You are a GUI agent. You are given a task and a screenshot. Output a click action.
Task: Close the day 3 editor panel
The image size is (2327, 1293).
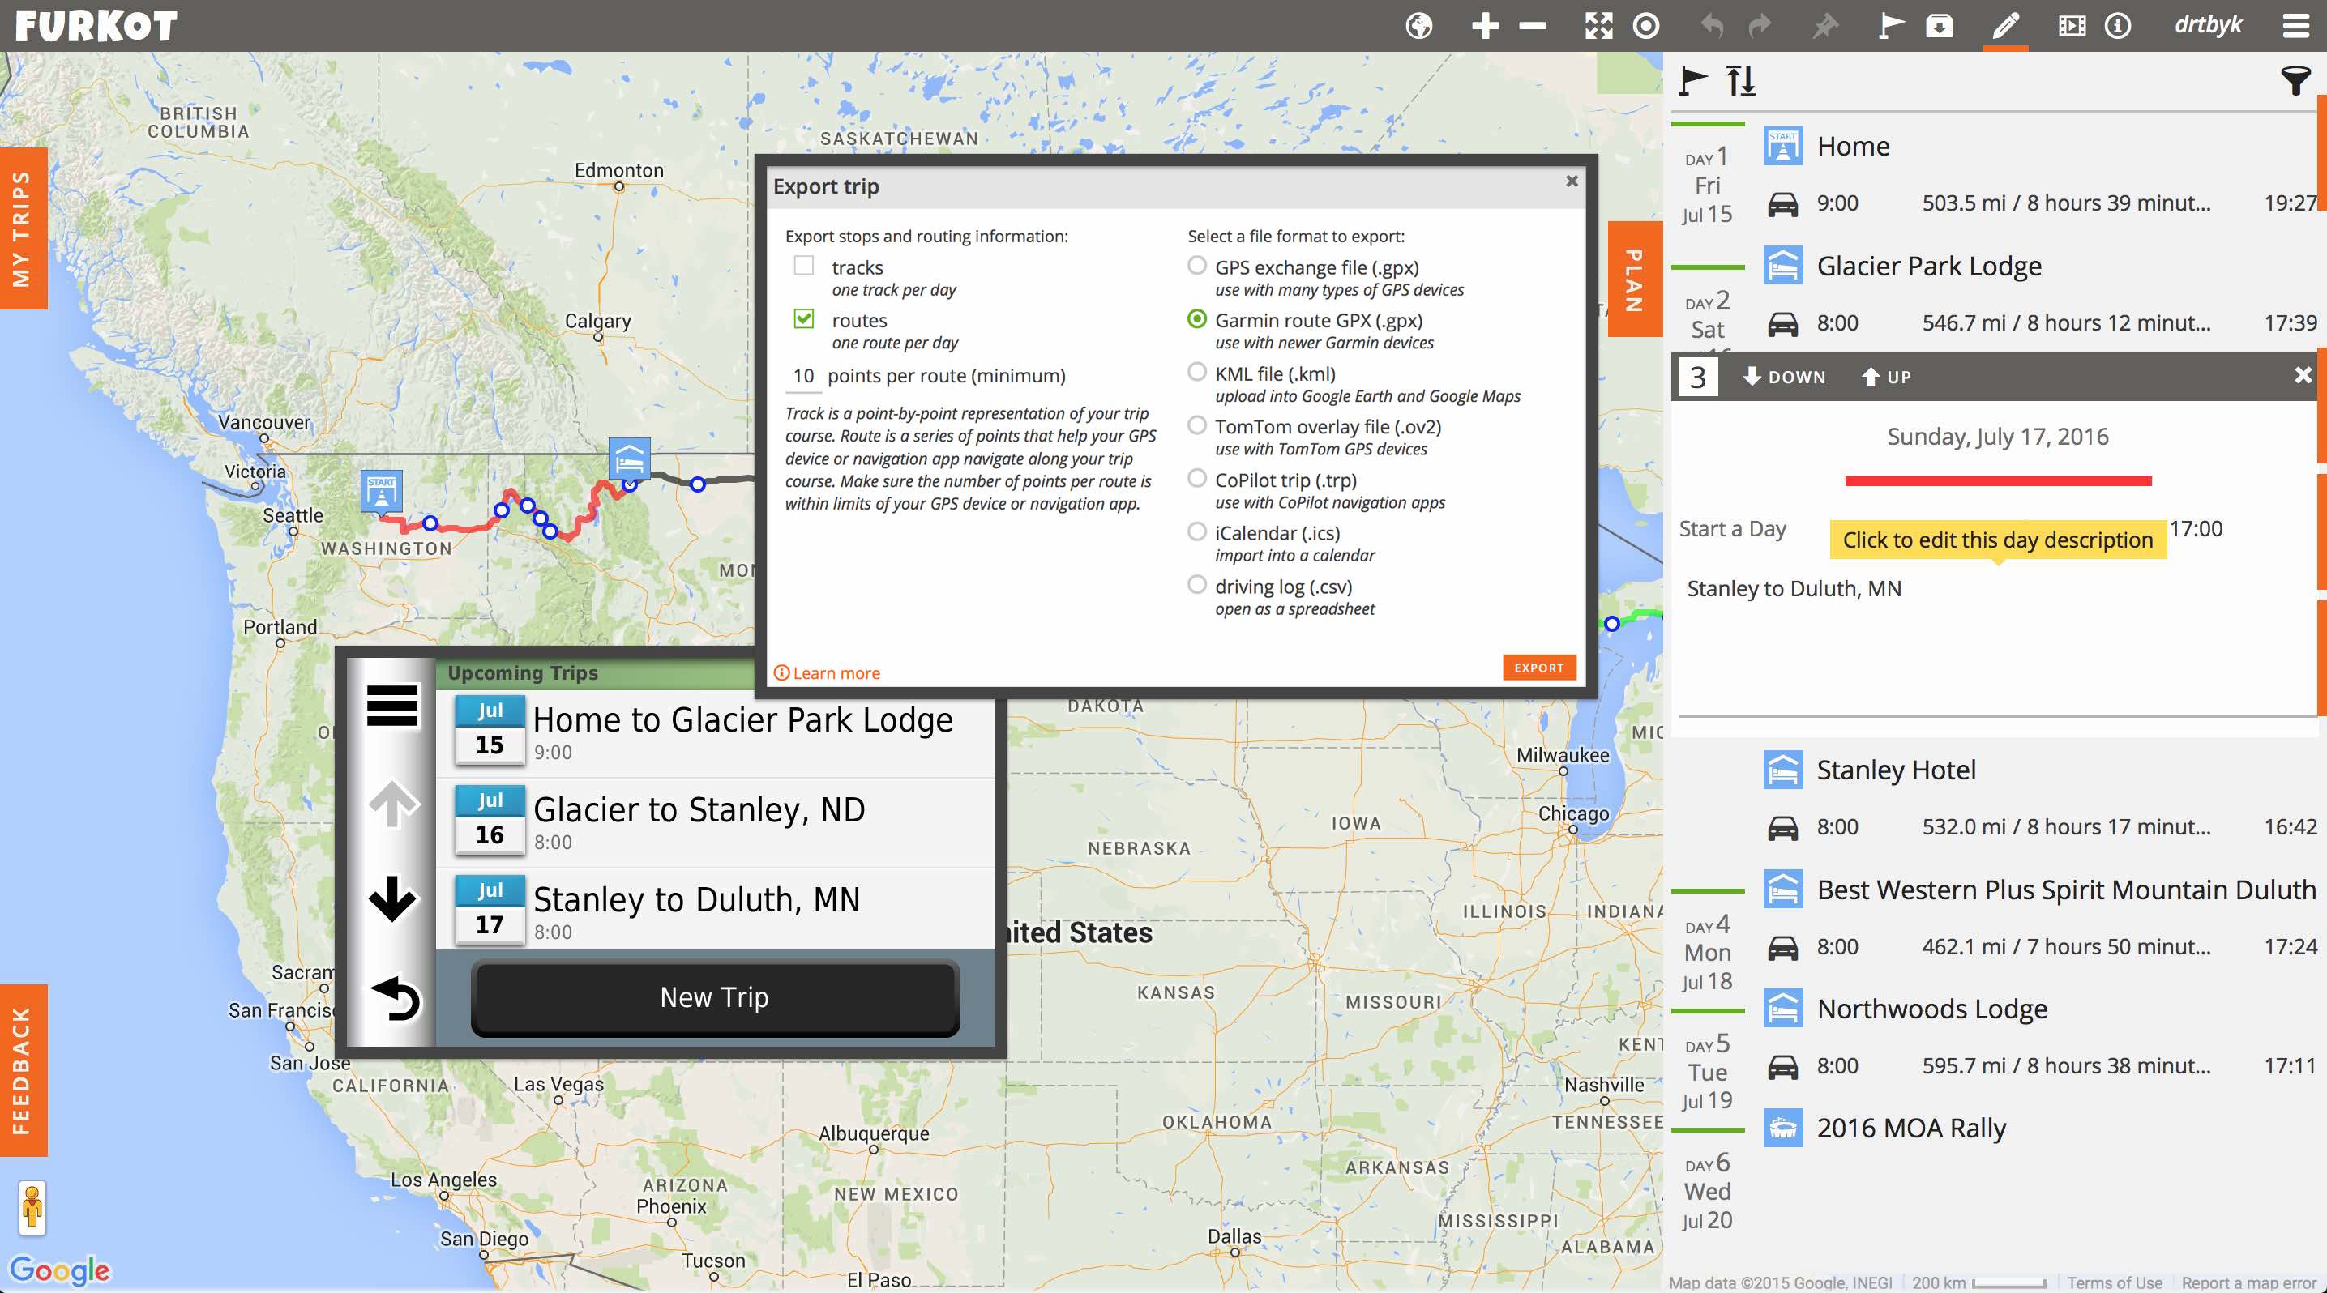click(x=2303, y=375)
